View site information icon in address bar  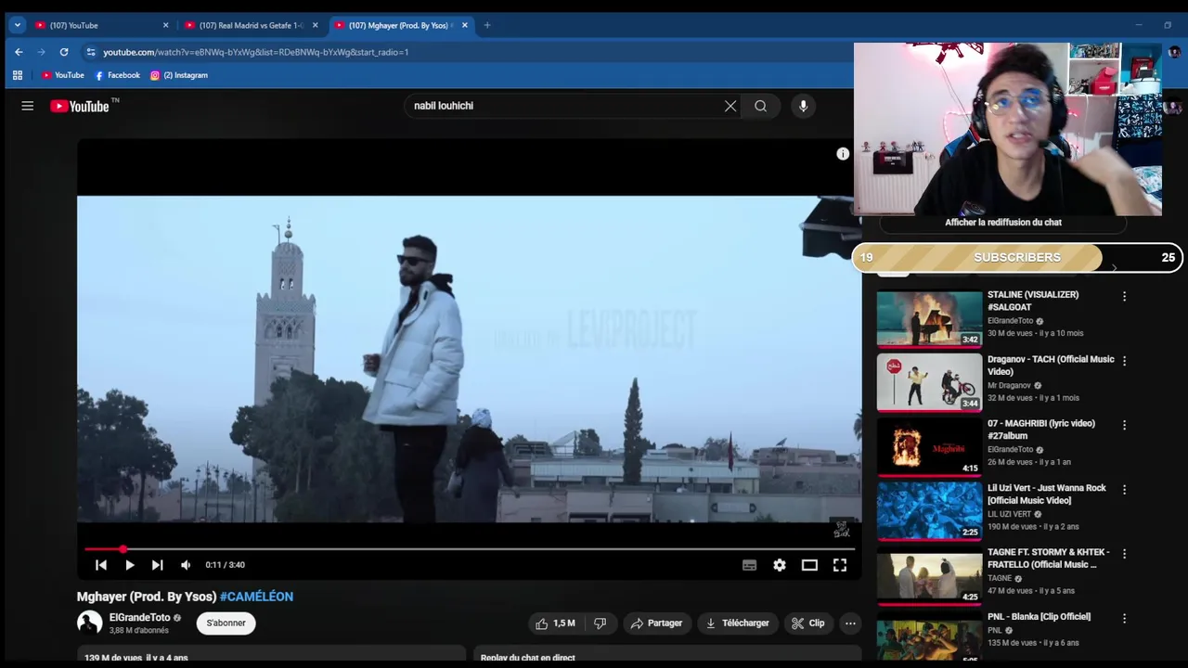point(90,52)
